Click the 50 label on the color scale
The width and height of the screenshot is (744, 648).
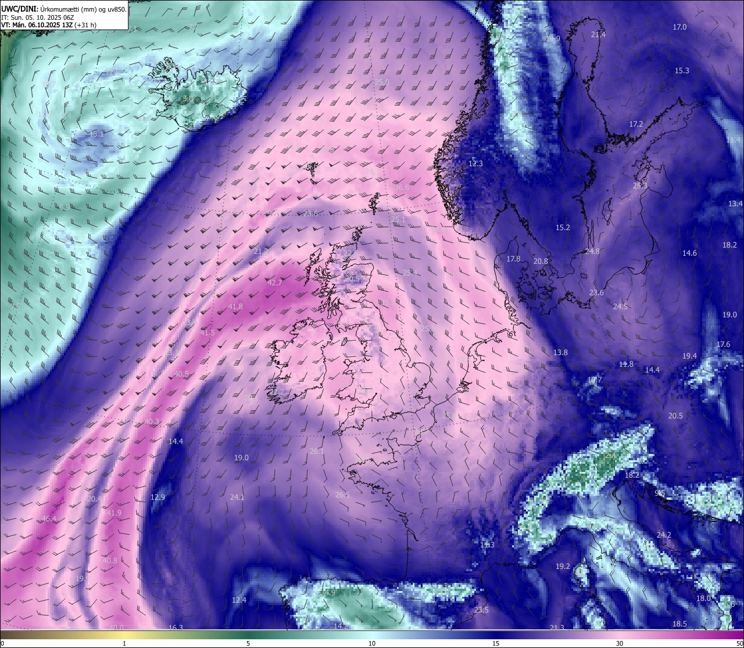click(x=739, y=643)
